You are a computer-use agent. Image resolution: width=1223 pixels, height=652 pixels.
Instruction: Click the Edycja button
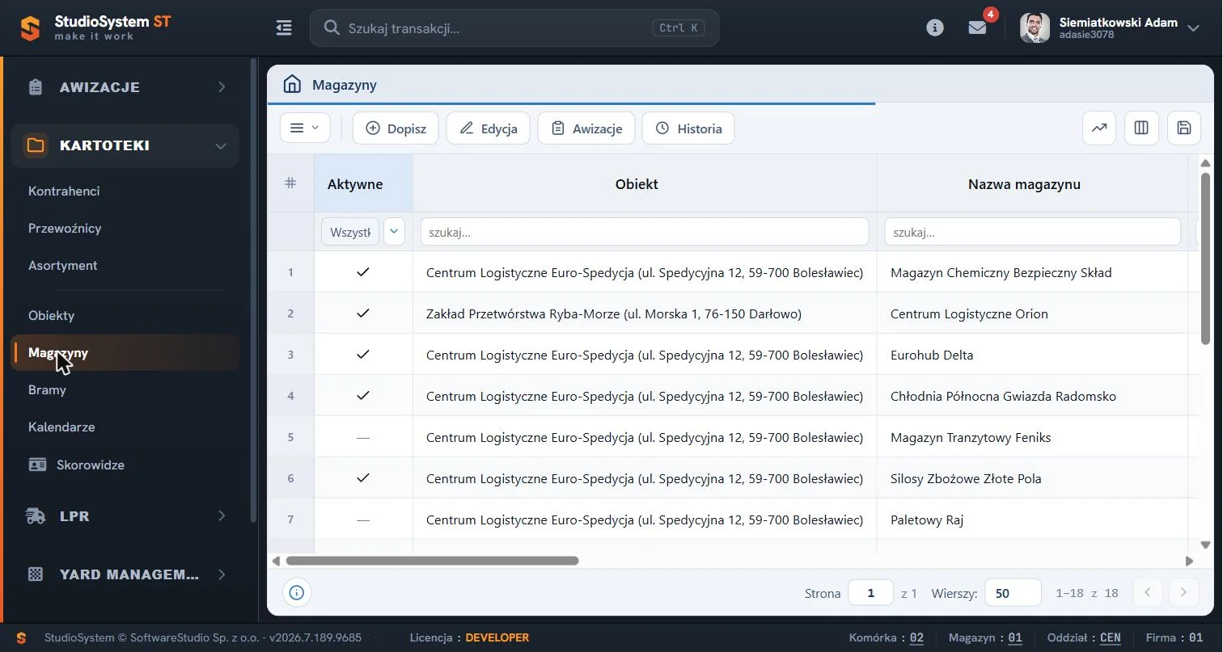click(x=489, y=128)
